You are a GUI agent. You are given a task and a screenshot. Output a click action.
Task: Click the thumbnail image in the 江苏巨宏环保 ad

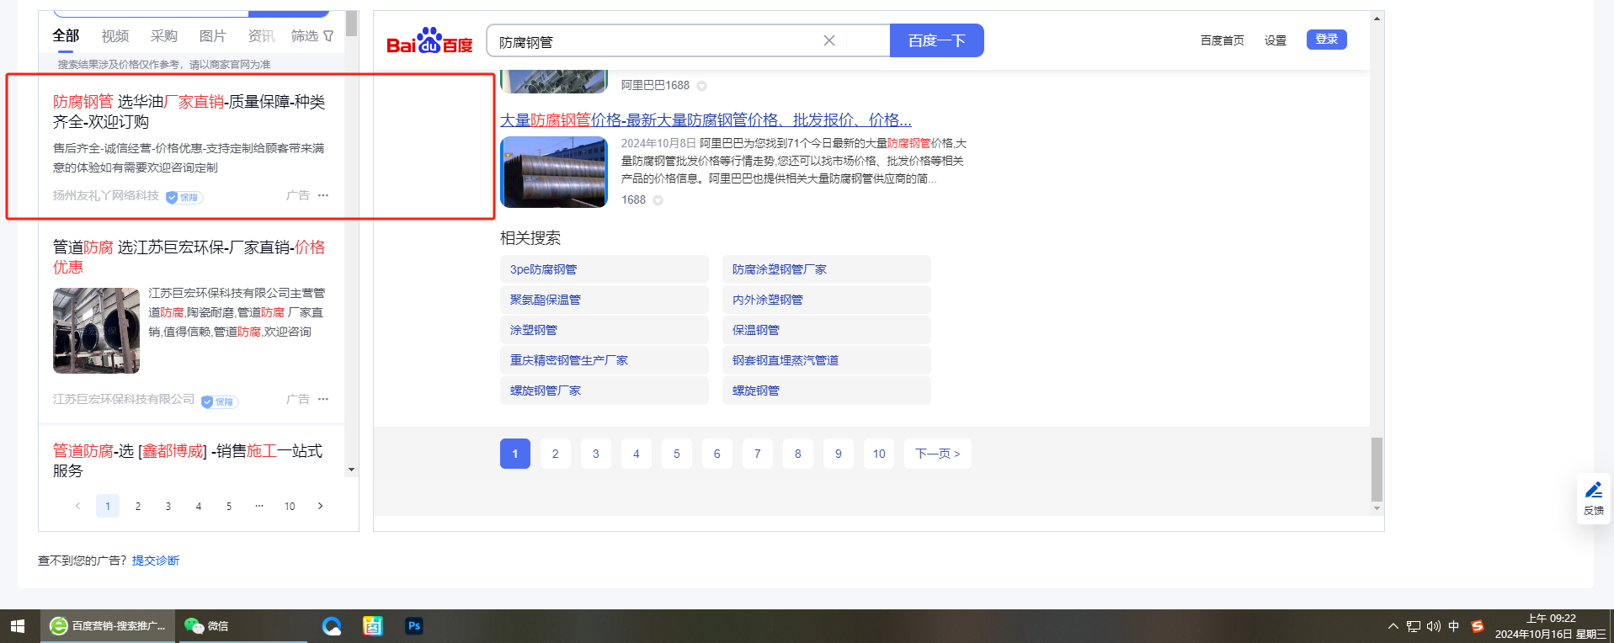96,331
